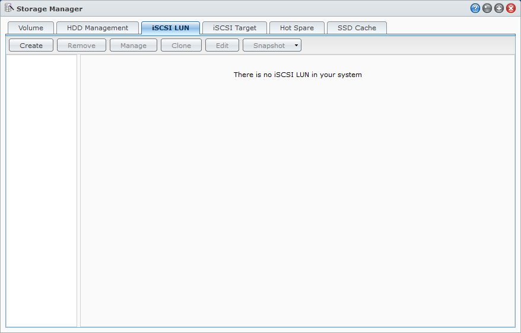Go to the iSCSI Target tab
521x333 pixels.
point(234,28)
